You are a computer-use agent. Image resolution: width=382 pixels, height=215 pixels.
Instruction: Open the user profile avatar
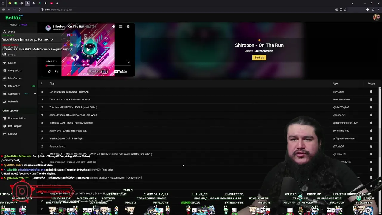[x=376, y=17]
